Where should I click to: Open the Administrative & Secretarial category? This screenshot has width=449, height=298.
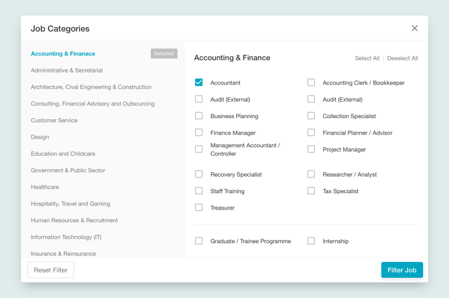[66, 70]
